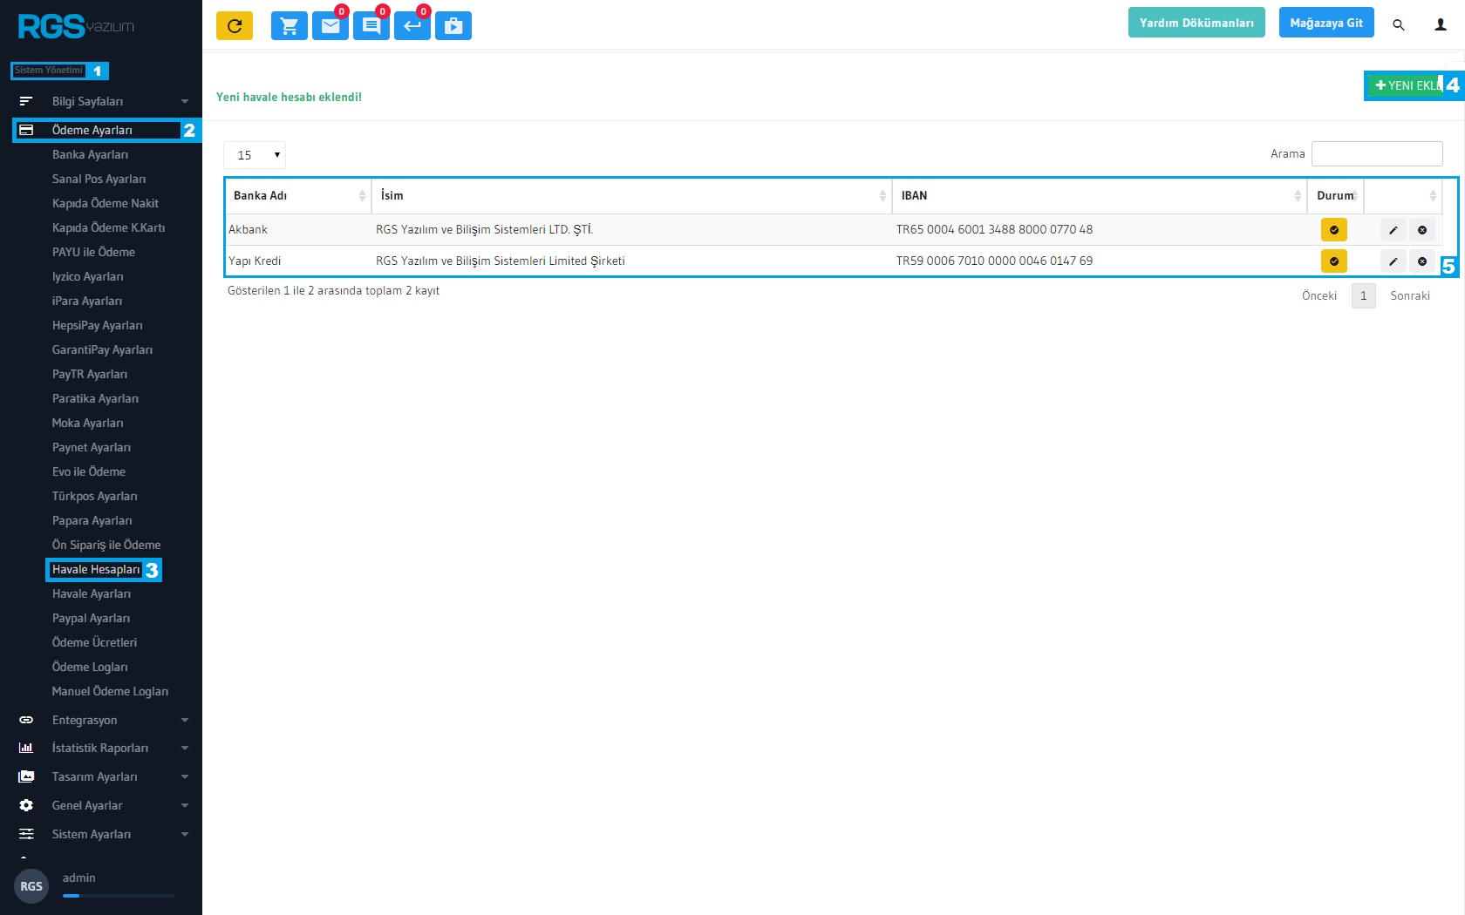The width and height of the screenshot is (1465, 915).
Task: Click the Arama search input field
Action: pos(1377,153)
